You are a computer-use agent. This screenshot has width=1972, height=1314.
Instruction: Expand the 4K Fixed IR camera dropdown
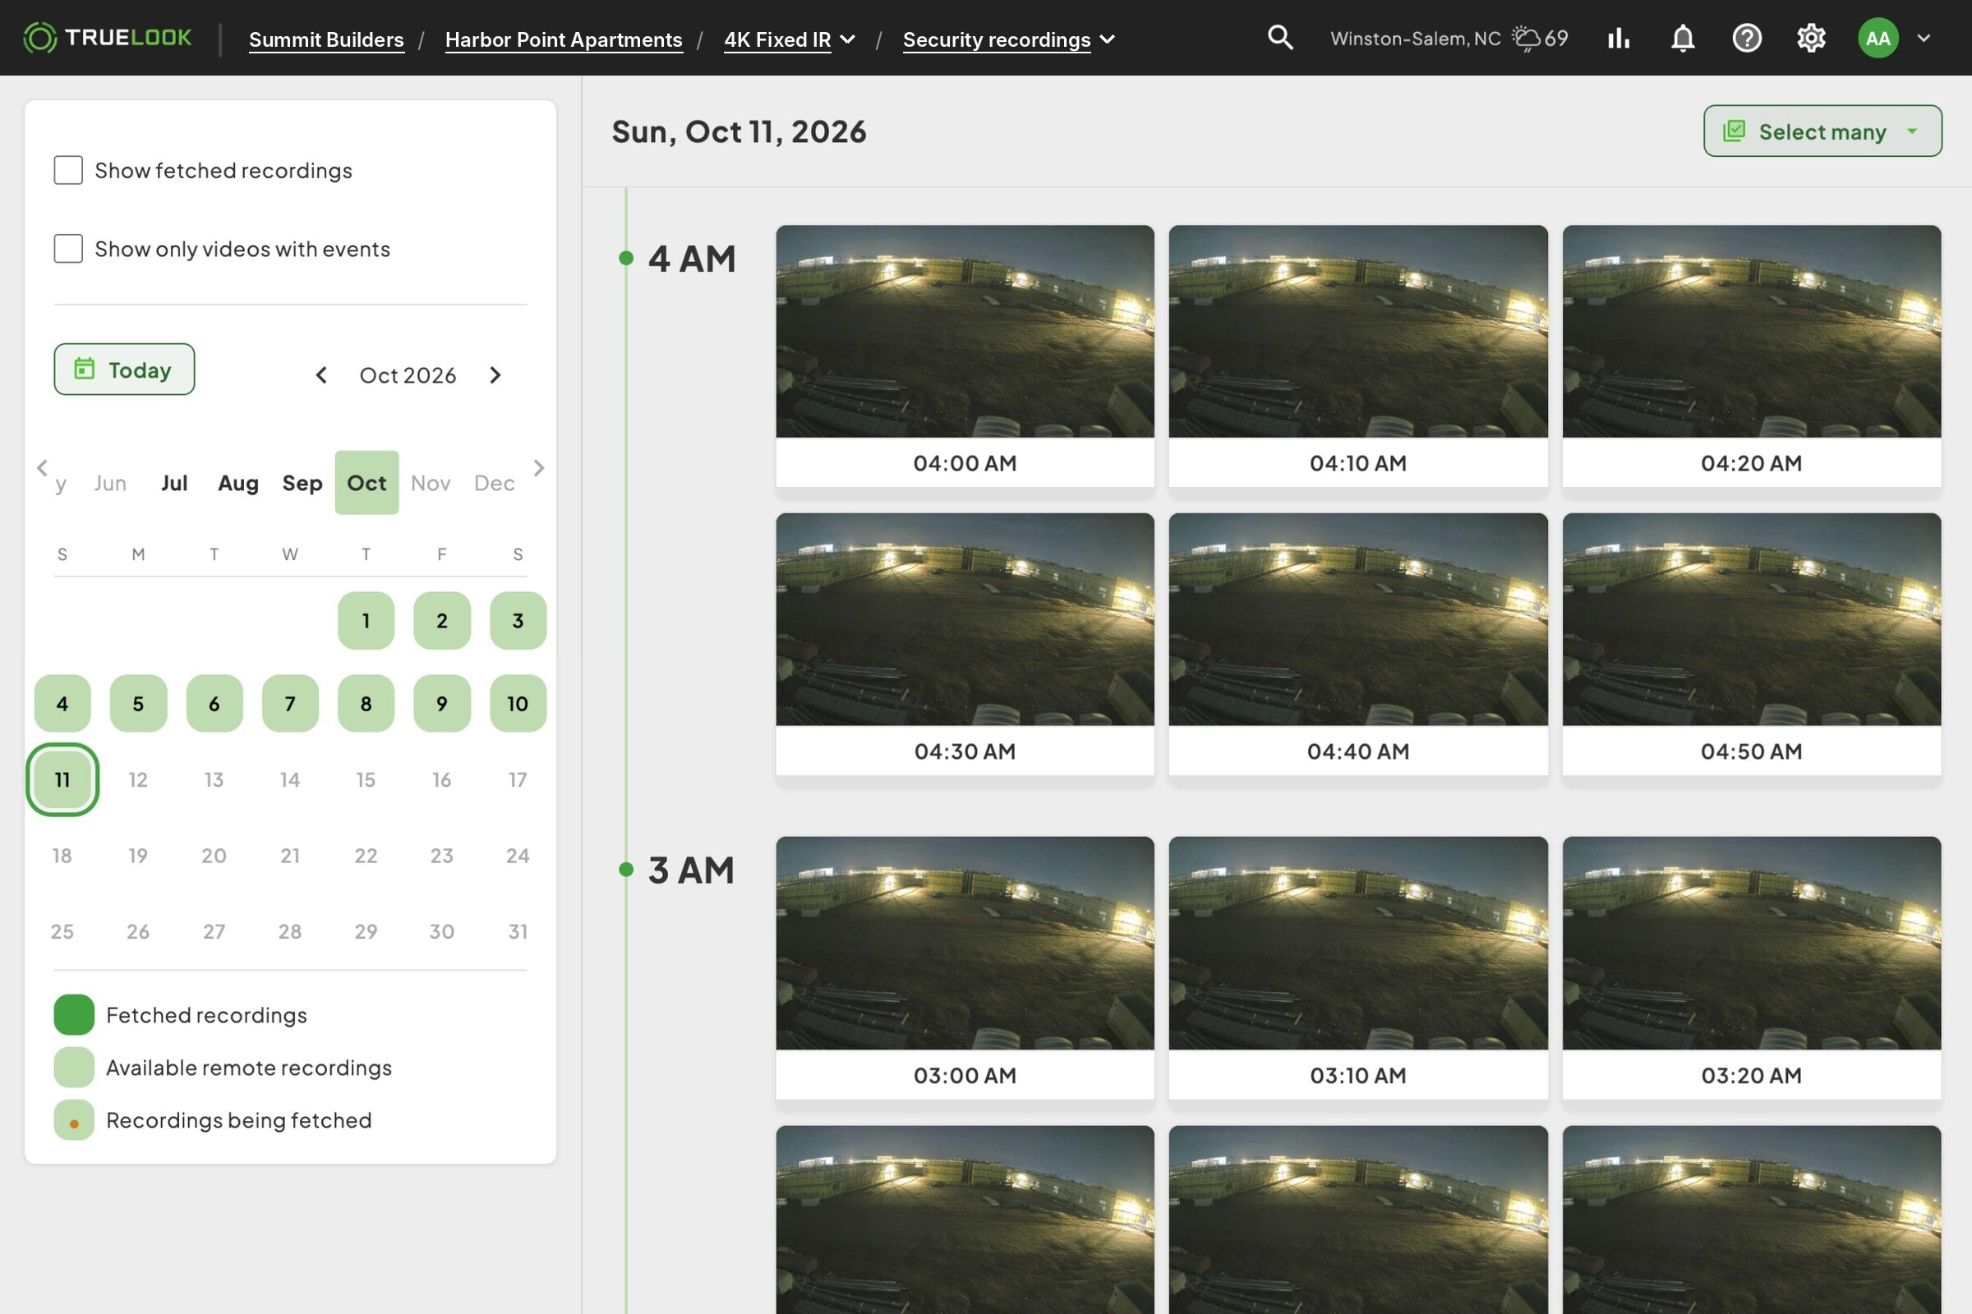tap(848, 39)
